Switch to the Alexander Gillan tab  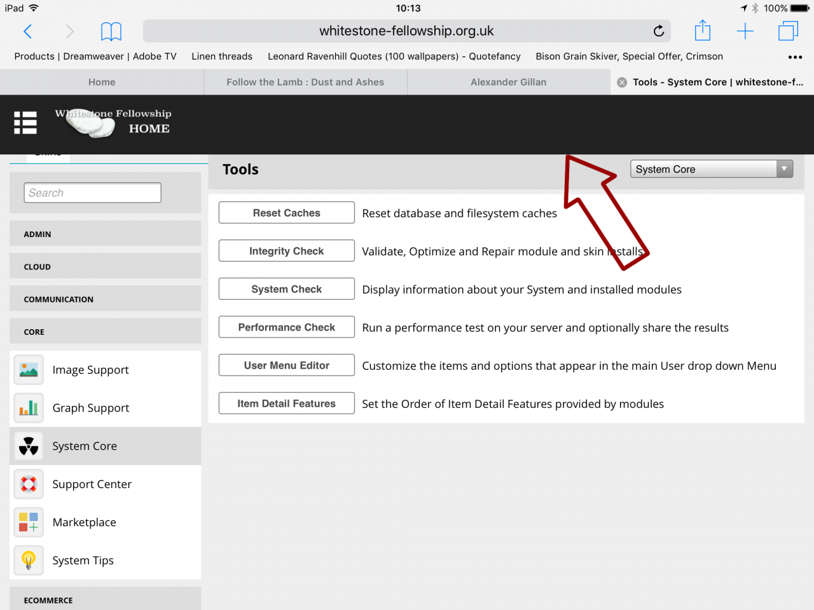[509, 82]
